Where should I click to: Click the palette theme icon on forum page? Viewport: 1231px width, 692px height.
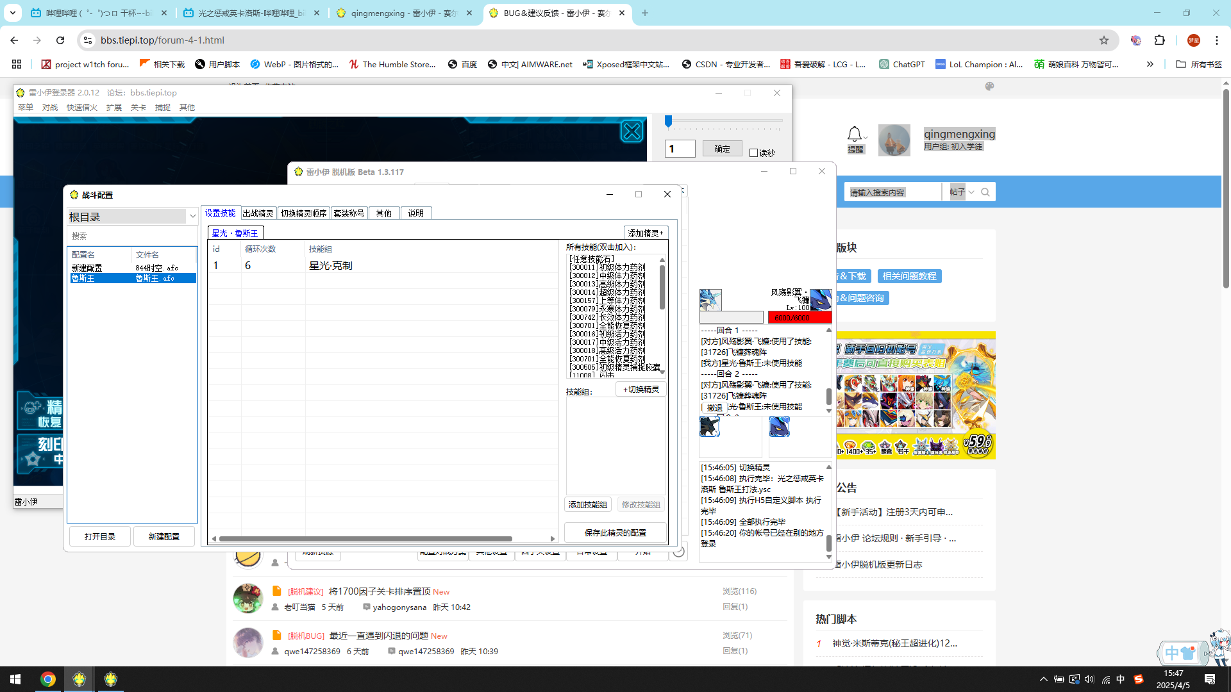coord(989,86)
